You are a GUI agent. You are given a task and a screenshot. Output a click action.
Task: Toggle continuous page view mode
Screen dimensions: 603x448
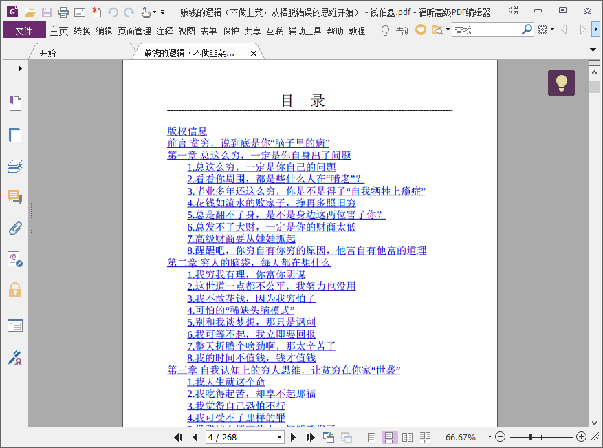[x=388, y=437]
